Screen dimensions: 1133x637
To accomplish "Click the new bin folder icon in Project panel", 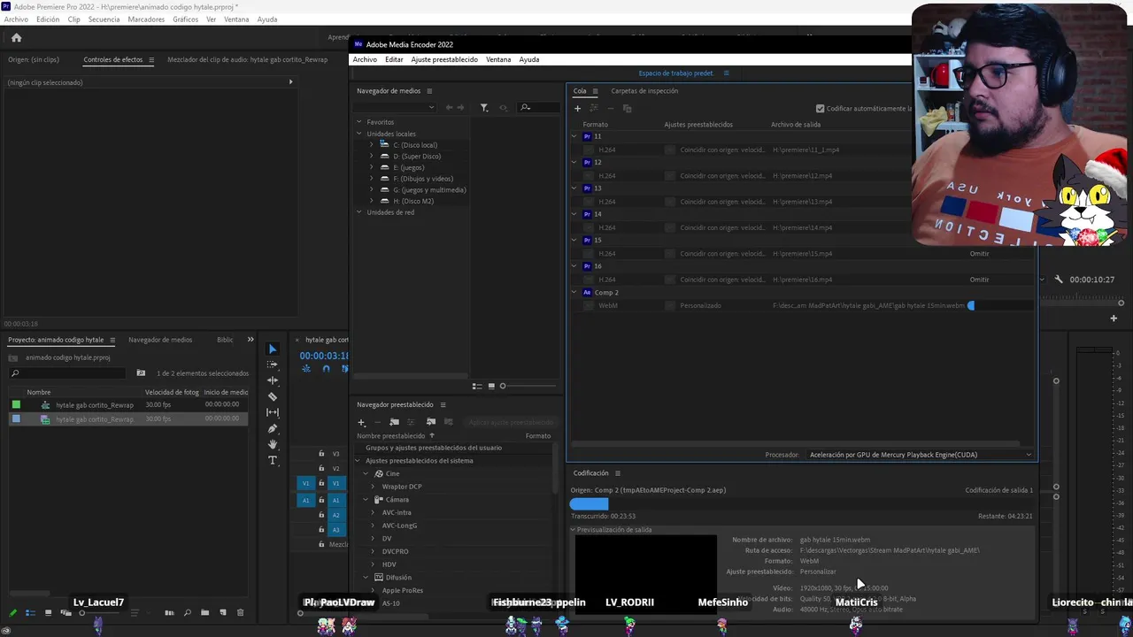I will tap(204, 612).
